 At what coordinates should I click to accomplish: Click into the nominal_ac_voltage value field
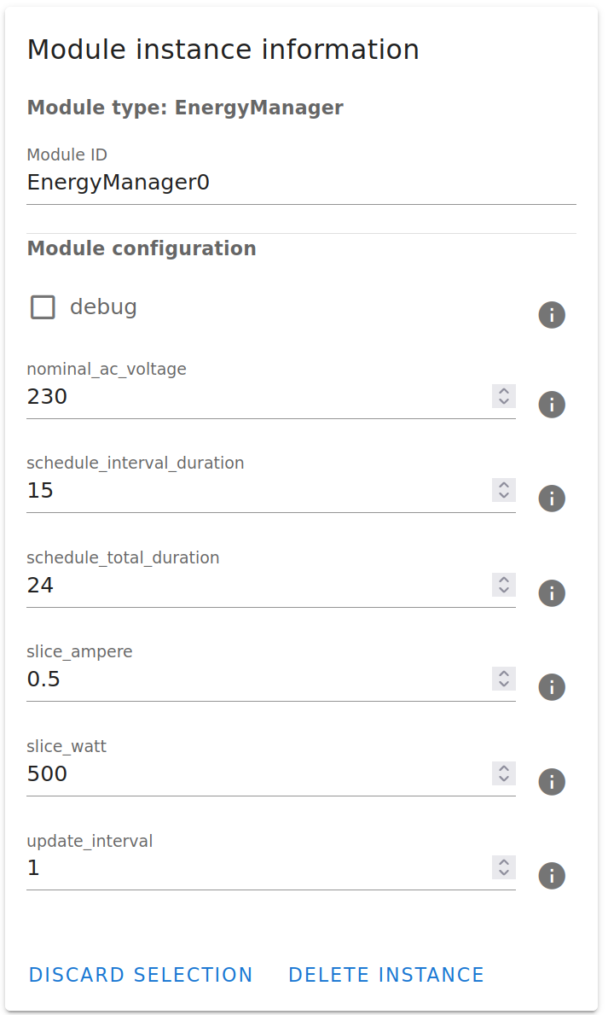[x=256, y=397]
